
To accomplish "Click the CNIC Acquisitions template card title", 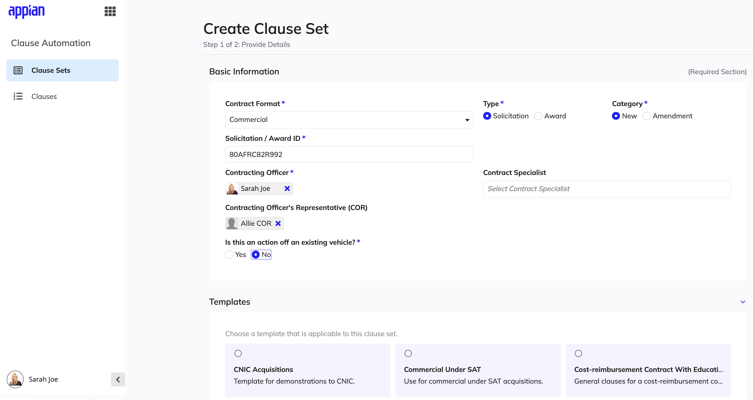I will point(263,370).
